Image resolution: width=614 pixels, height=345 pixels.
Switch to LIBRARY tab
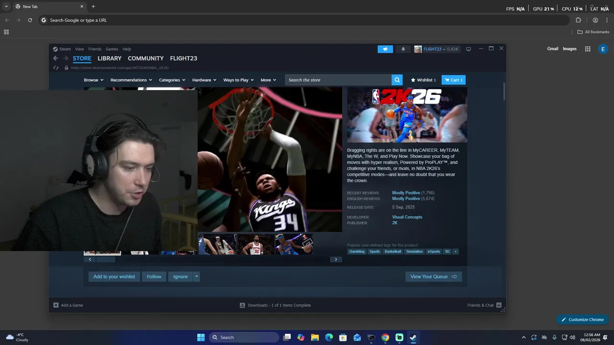109,58
